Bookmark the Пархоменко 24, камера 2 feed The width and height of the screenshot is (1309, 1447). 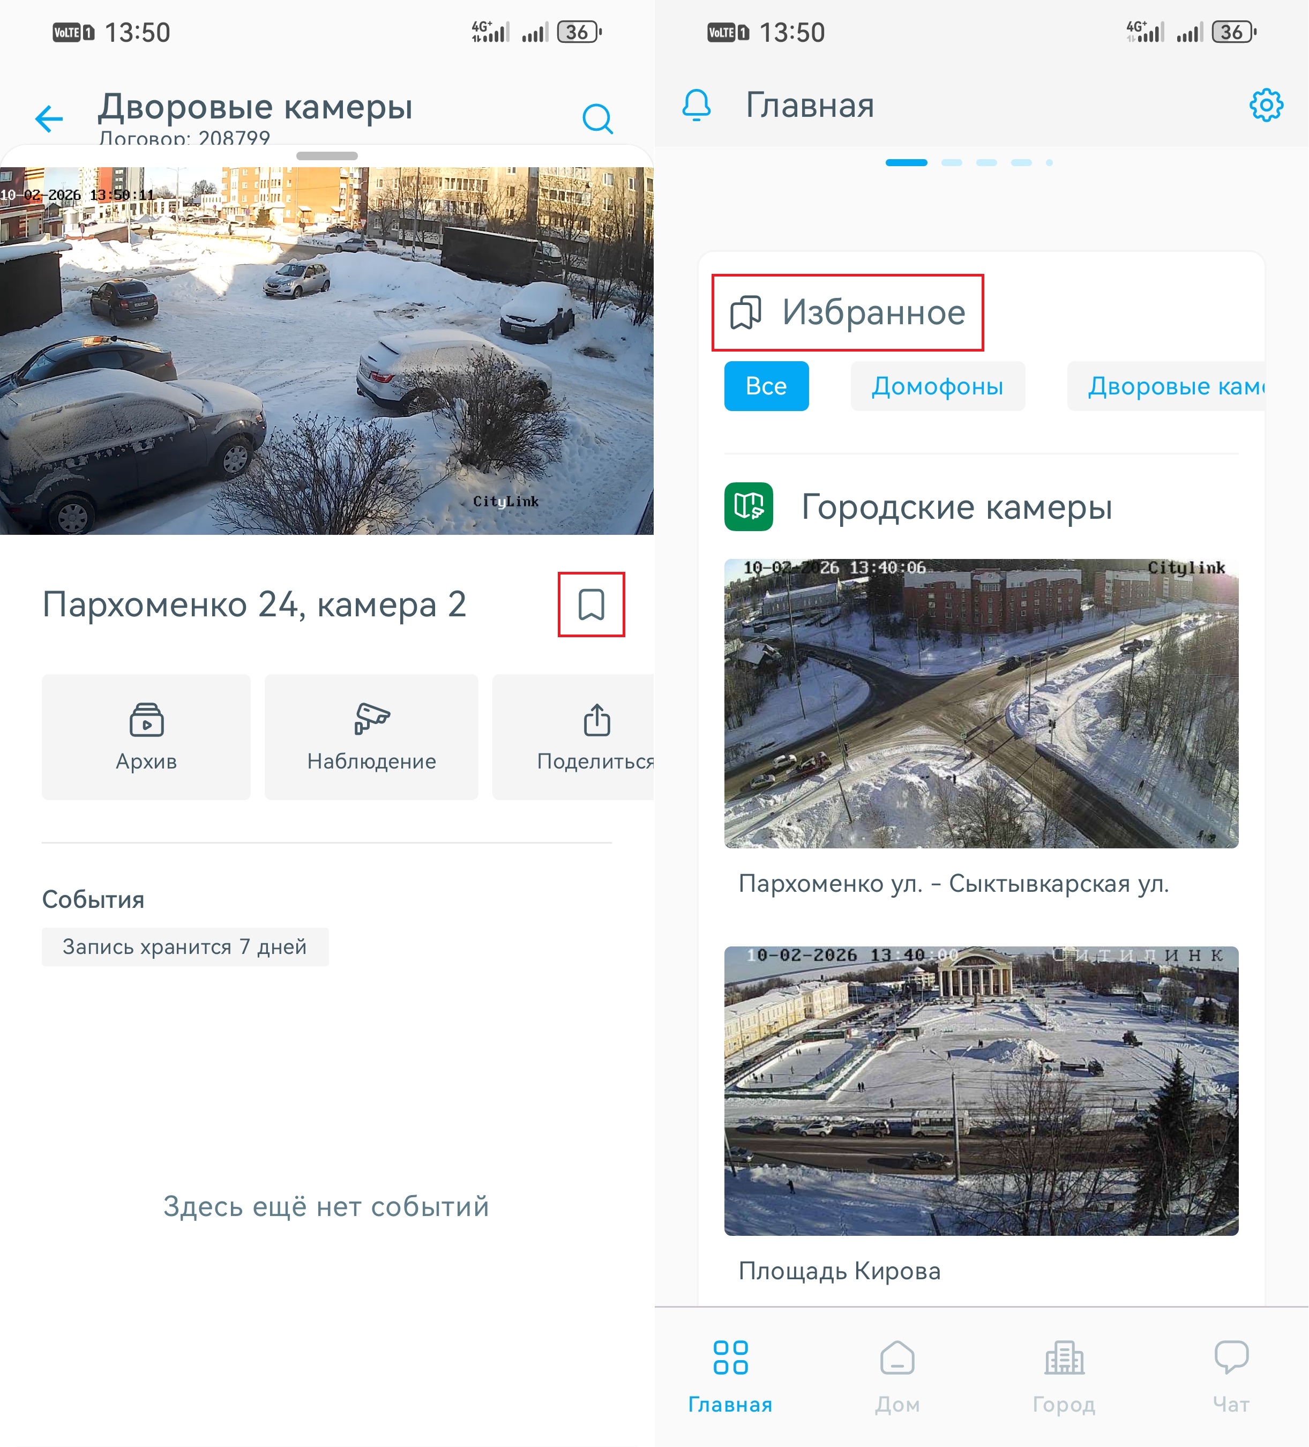[593, 606]
